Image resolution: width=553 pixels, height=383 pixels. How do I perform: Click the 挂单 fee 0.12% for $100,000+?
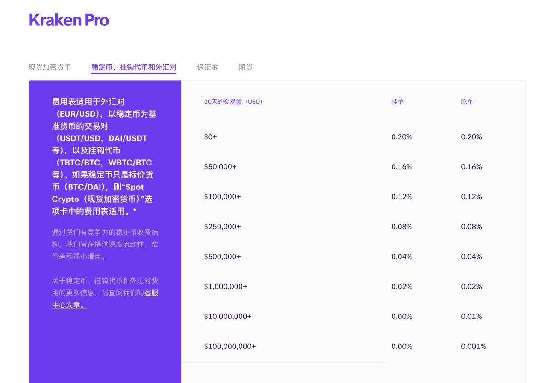pos(402,197)
